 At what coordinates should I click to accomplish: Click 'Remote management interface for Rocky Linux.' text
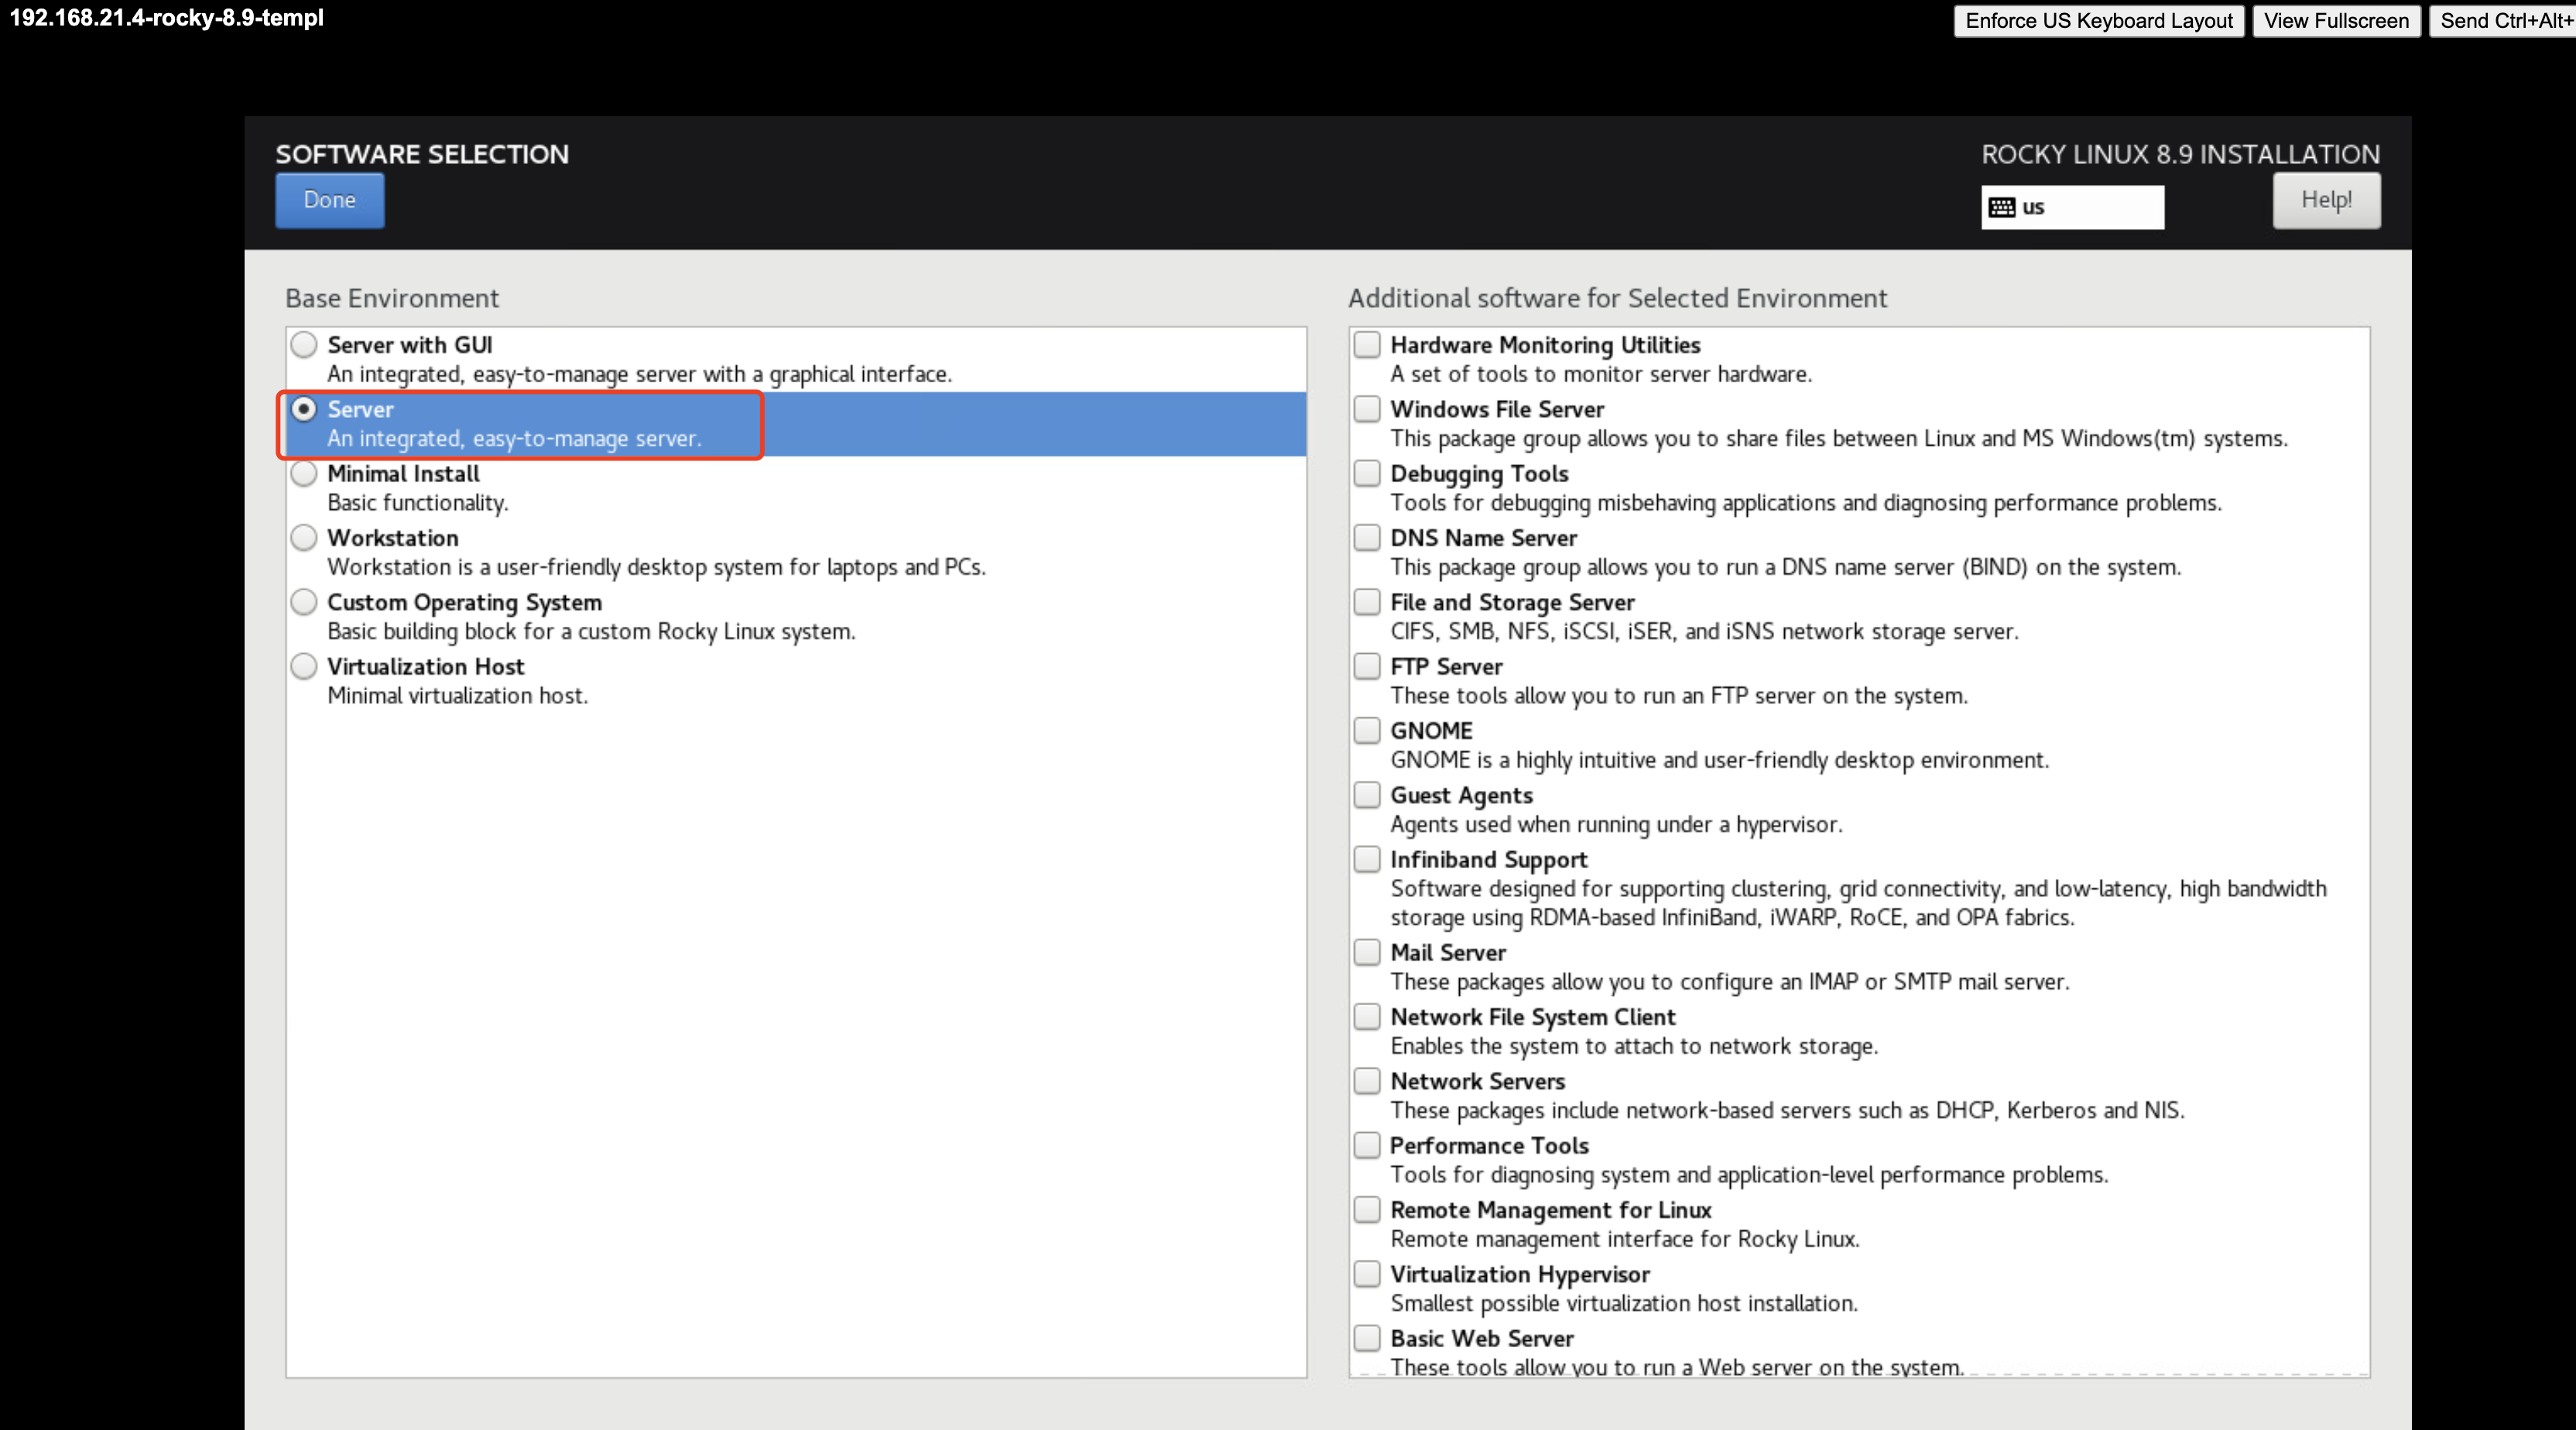tap(1625, 1240)
